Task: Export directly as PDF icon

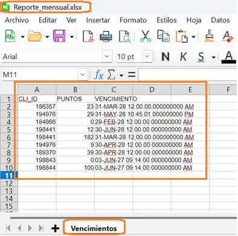Action: [88, 36]
